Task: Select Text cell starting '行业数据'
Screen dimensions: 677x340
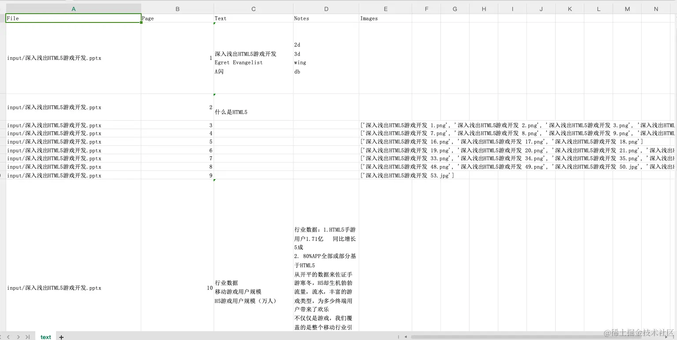Action: click(x=253, y=255)
